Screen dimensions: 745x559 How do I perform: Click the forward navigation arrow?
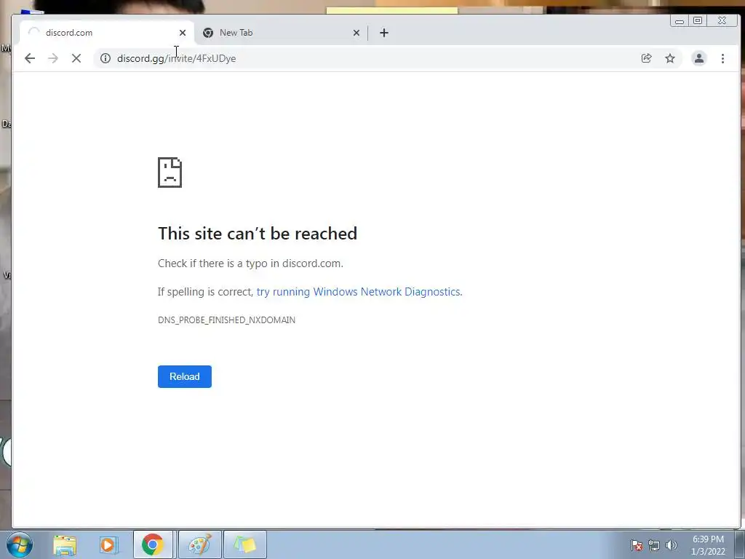(52, 58)
